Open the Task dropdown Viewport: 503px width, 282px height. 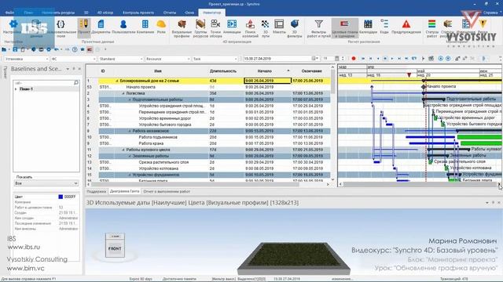point(215,59)
